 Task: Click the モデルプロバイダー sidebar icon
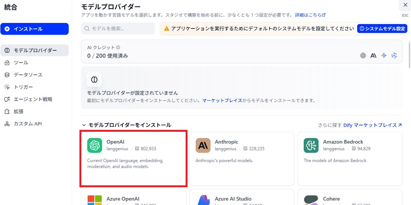click(7, 50)
